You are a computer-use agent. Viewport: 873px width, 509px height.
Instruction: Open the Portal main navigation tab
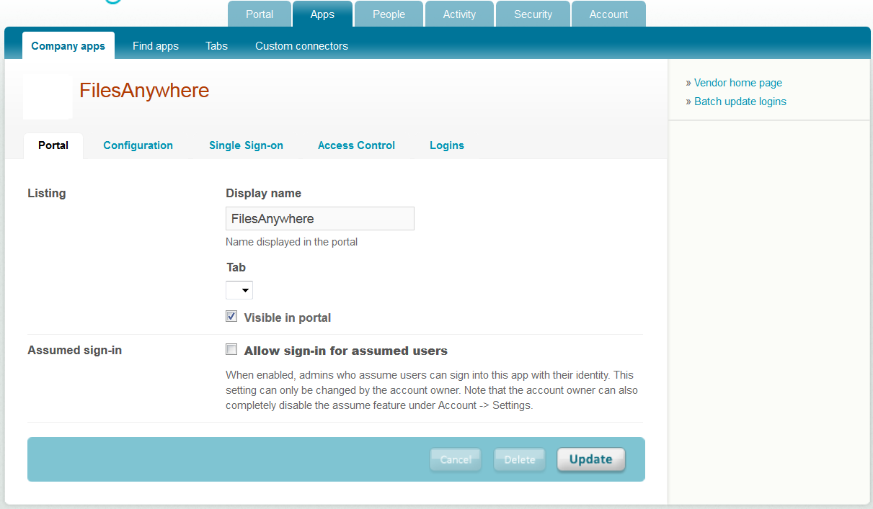[260, 14]
